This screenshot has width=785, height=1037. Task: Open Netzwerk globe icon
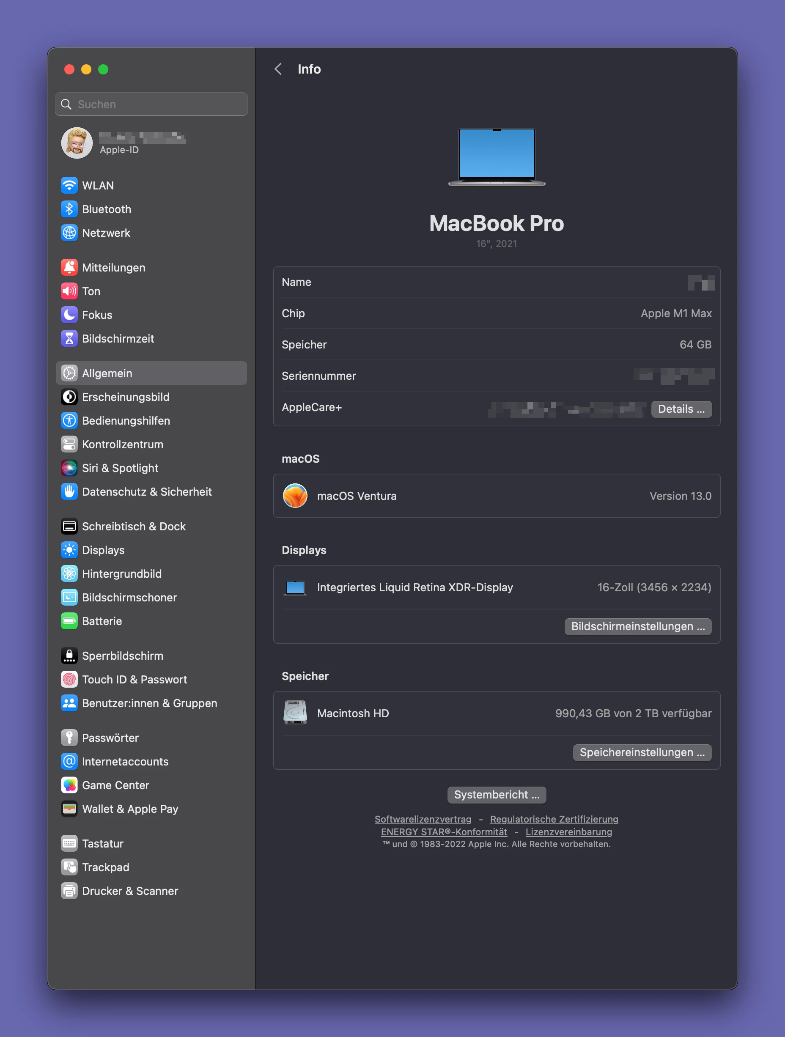point(69,233)
